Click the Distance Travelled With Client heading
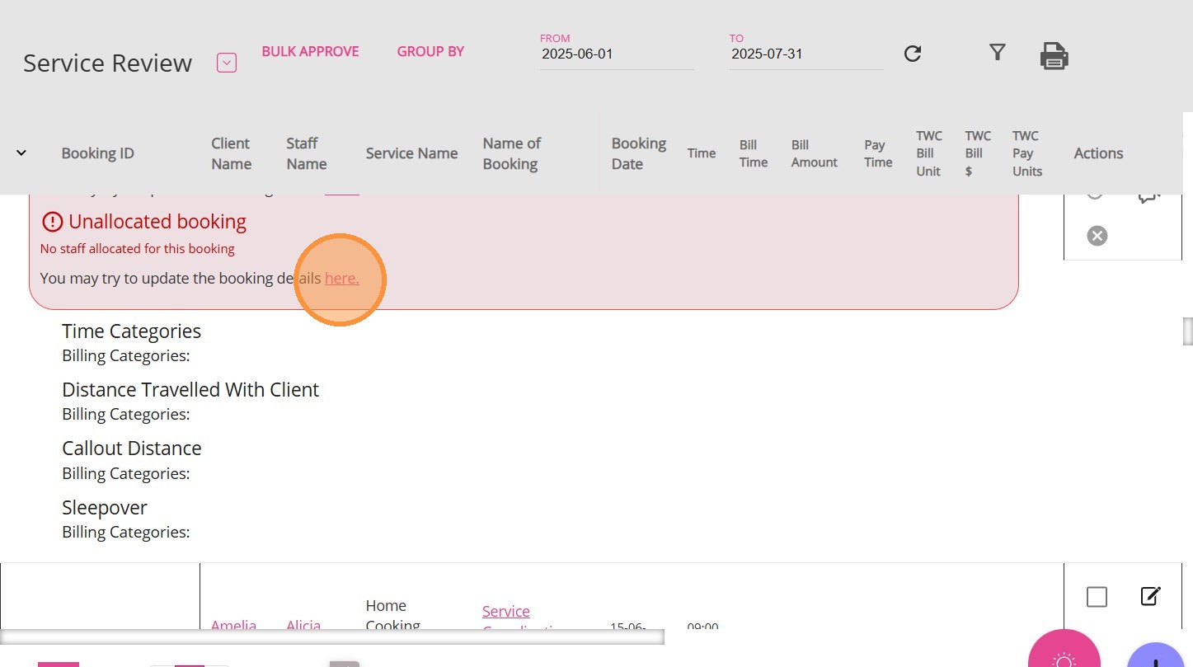Screen dimensions: 1193x667 tap(190, 390)
